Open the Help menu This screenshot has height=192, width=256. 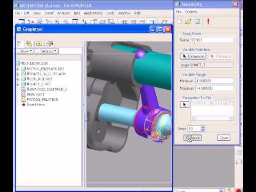[137, 13]
